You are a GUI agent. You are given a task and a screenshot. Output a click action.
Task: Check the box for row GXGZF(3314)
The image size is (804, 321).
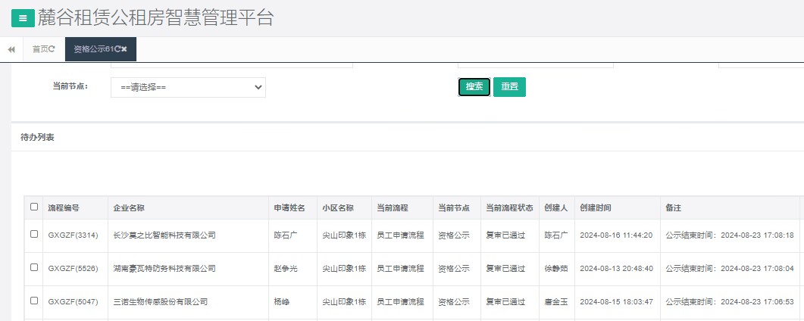pyautogui.click(x=34, y=235)
